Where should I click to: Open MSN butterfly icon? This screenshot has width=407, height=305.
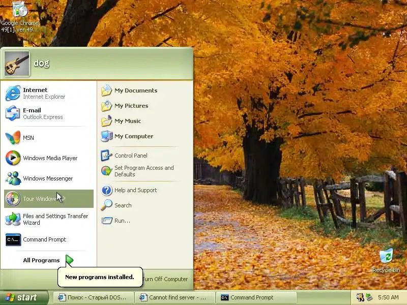[x=13, y=137]
